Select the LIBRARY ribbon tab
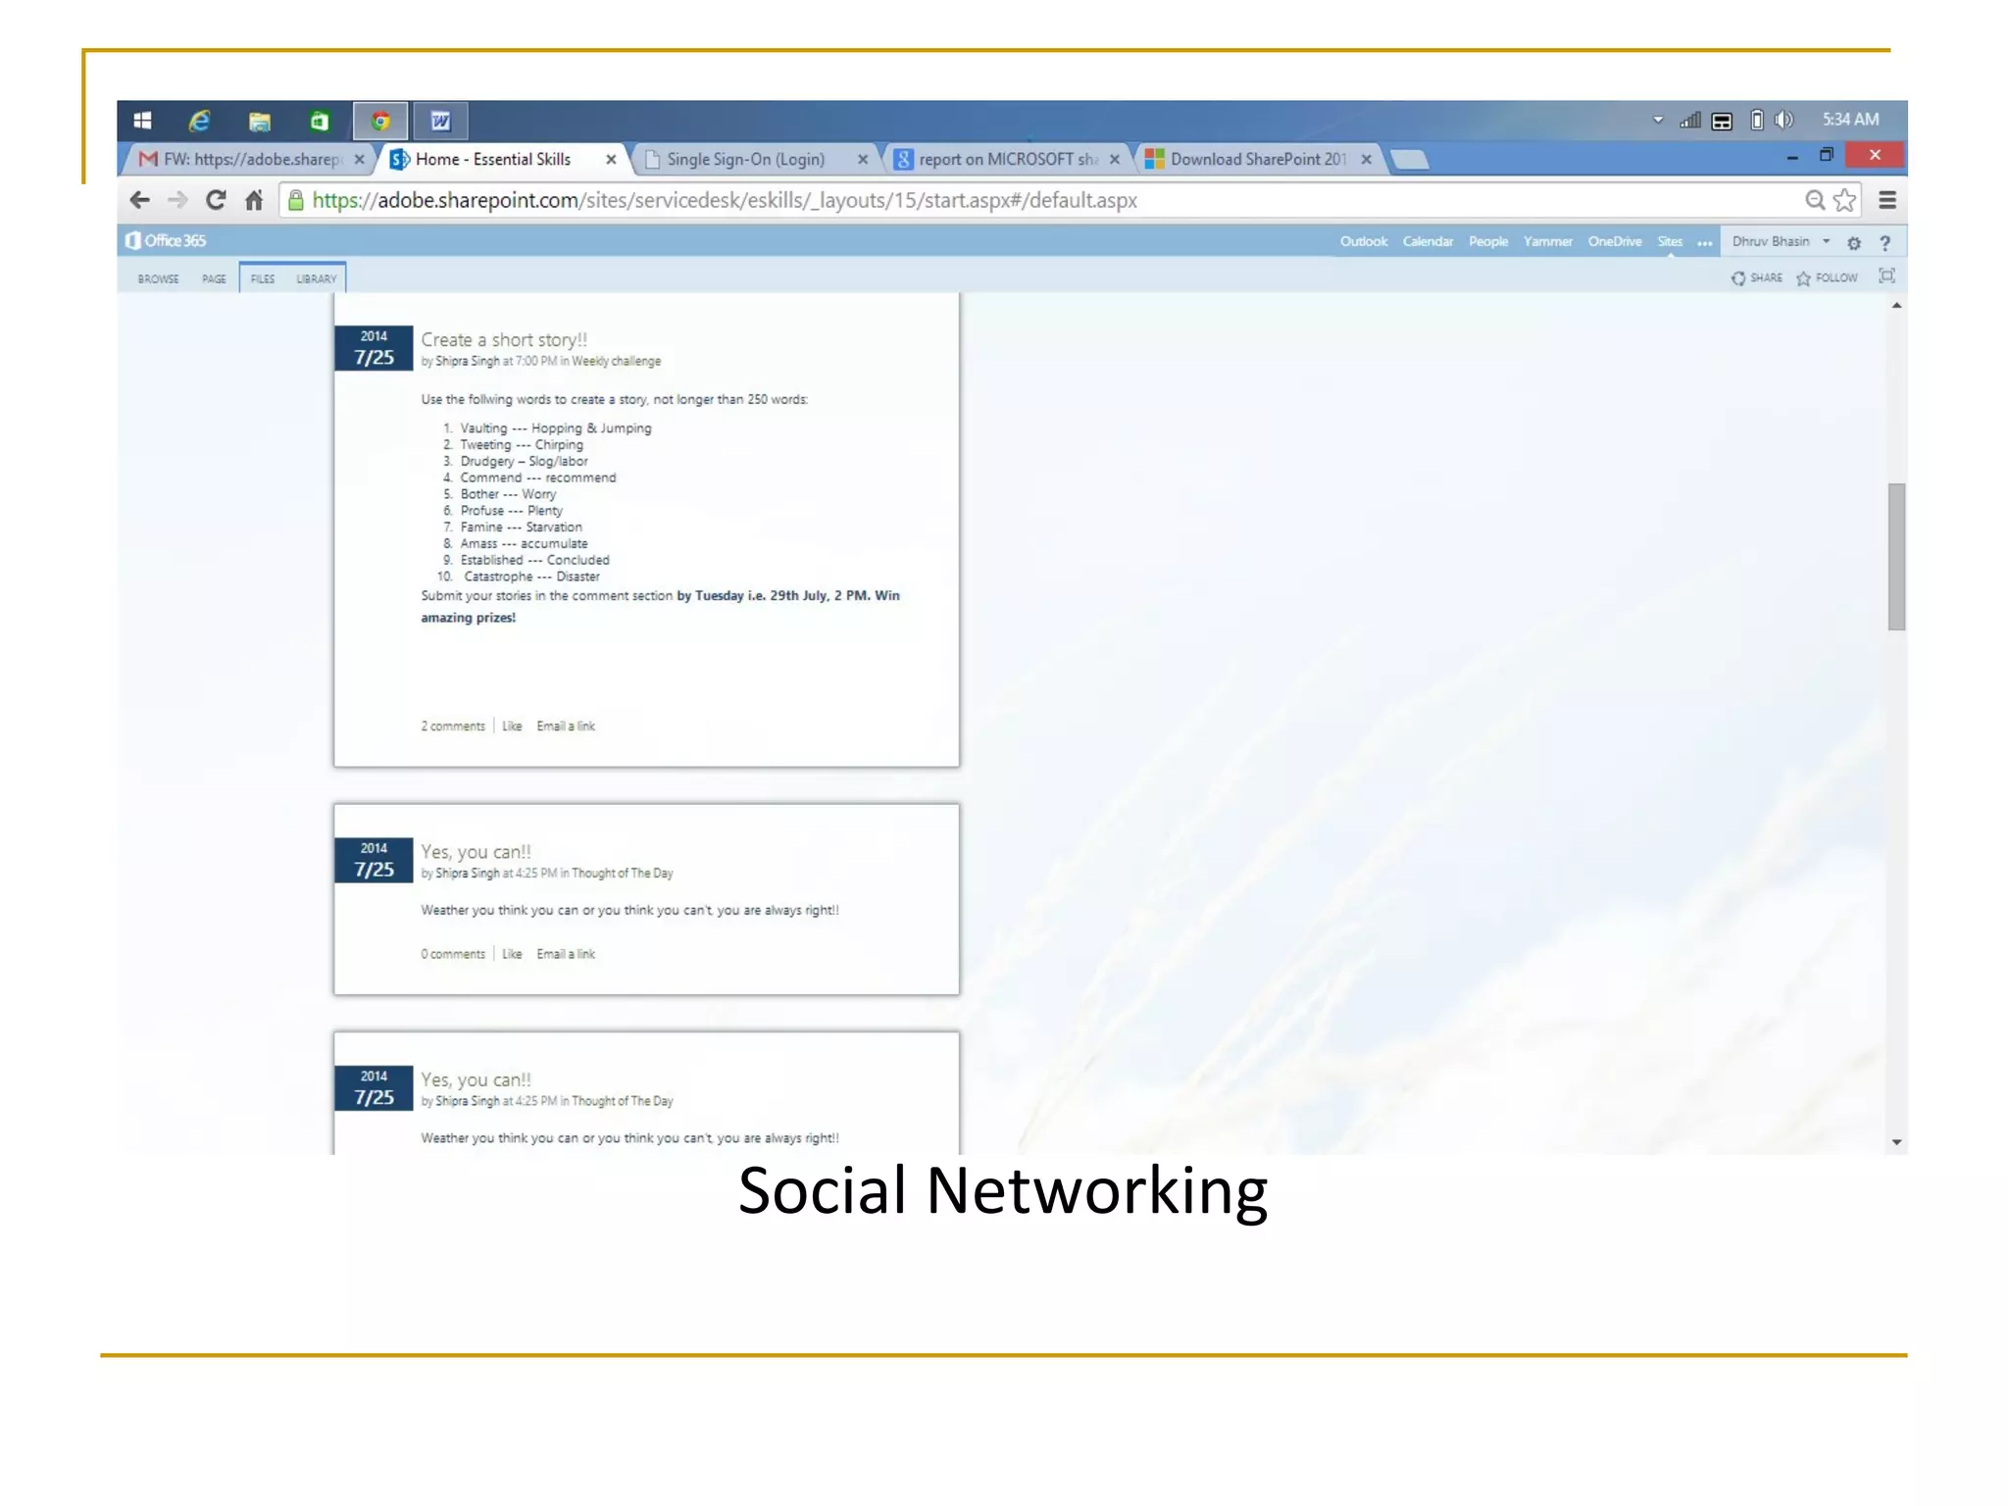This screenshot has width=2008, height=1506. coord(317,278)
